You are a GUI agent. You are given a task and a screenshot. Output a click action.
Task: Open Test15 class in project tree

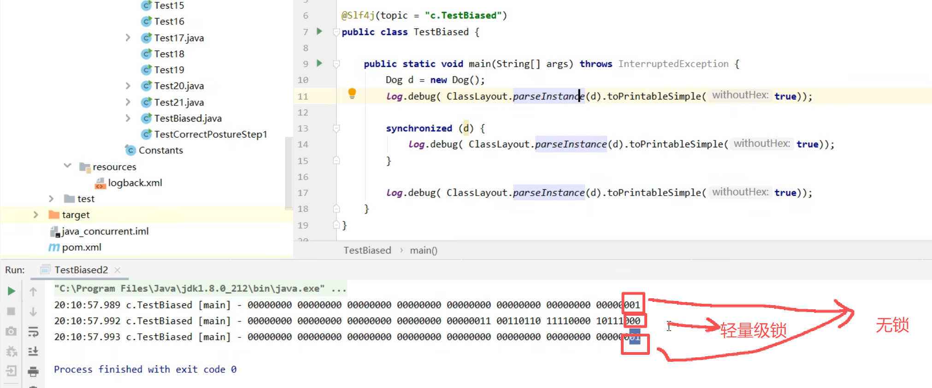(x=169, y=6)
